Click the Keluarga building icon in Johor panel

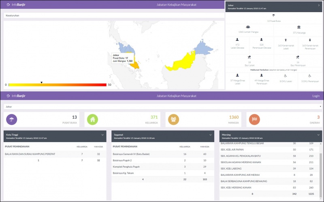pos(299,27)
